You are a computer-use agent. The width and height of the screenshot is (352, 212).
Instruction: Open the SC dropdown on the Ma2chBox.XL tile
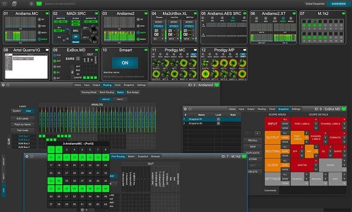158,39
